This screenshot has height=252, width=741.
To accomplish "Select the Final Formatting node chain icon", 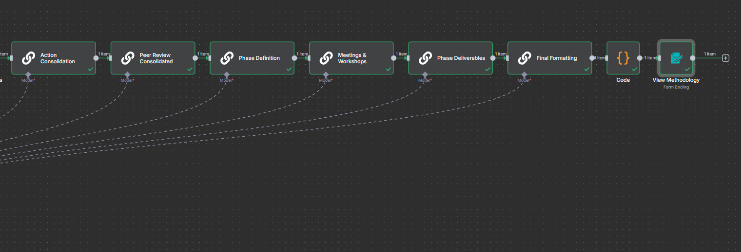I will (x=525, y=58).
